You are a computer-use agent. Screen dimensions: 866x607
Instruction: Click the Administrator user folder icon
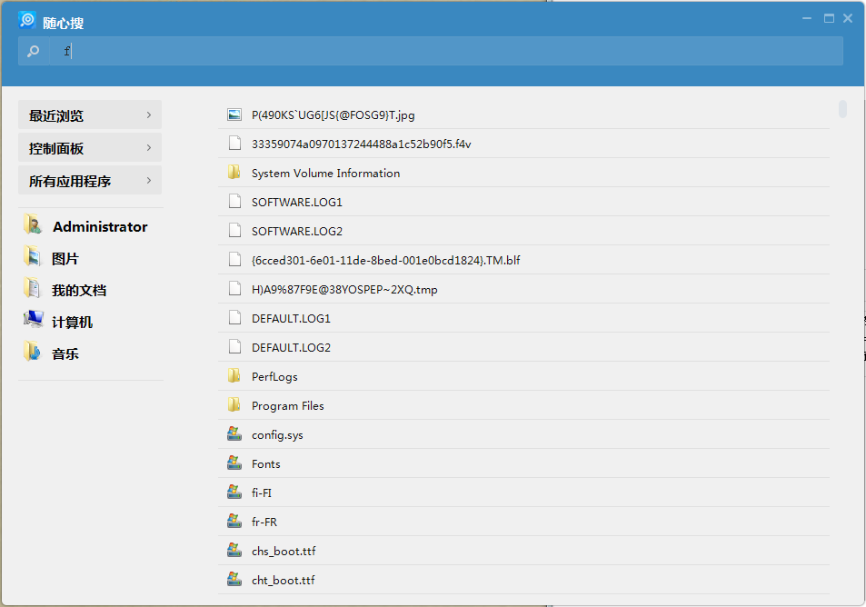[x=33, y=226]
